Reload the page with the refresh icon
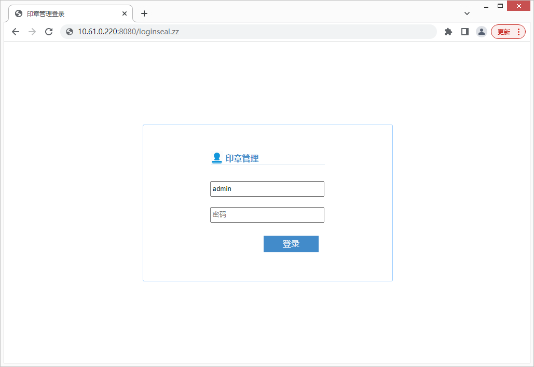 tap(49, 32)
